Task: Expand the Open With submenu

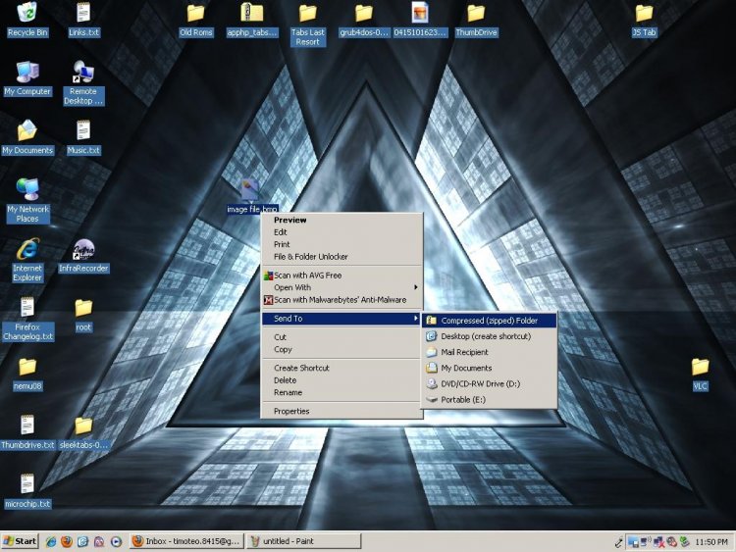Action: pos(342,287)
